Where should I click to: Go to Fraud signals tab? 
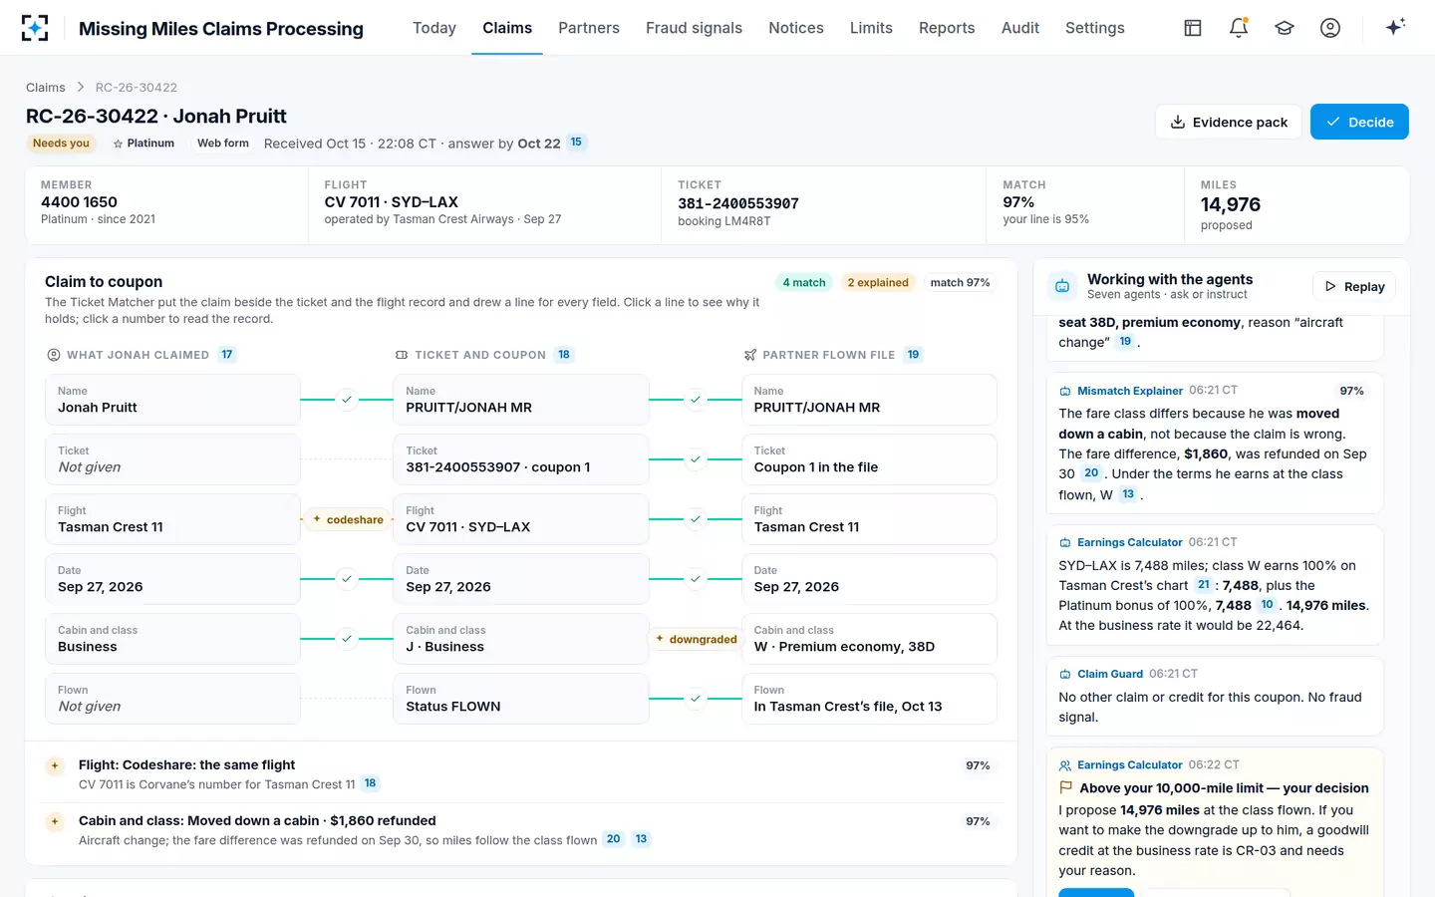point(694,28)
